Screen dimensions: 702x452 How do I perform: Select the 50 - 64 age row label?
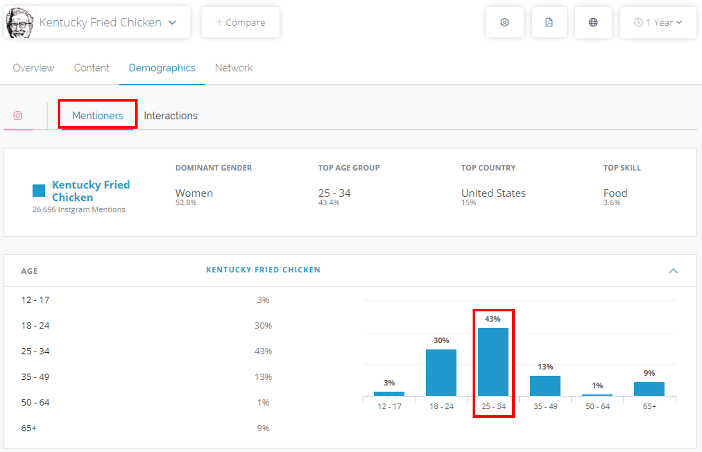click(x=35, y=403)
